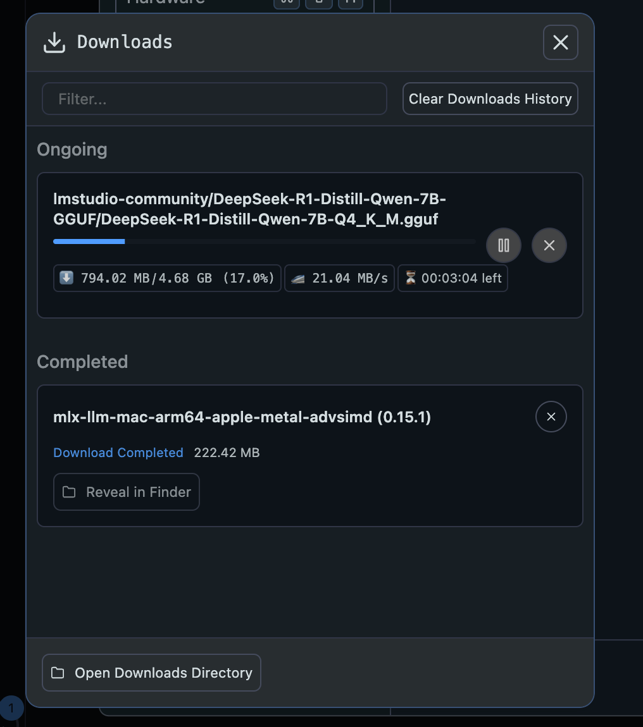The image size is (643, 727).
Task: Click the blue Download Completed link
Action: point(118,453)
